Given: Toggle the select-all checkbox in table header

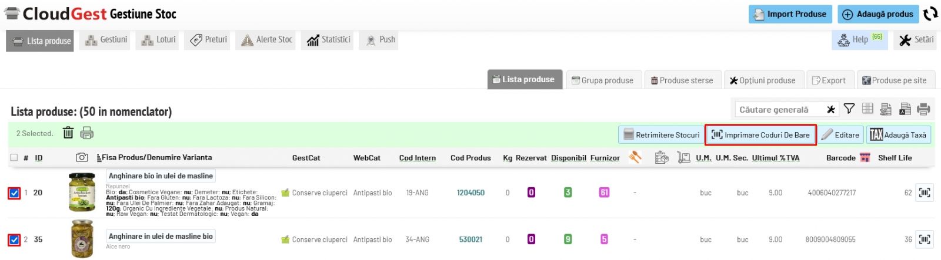Looking at the screenshot, I should point(14,157).
